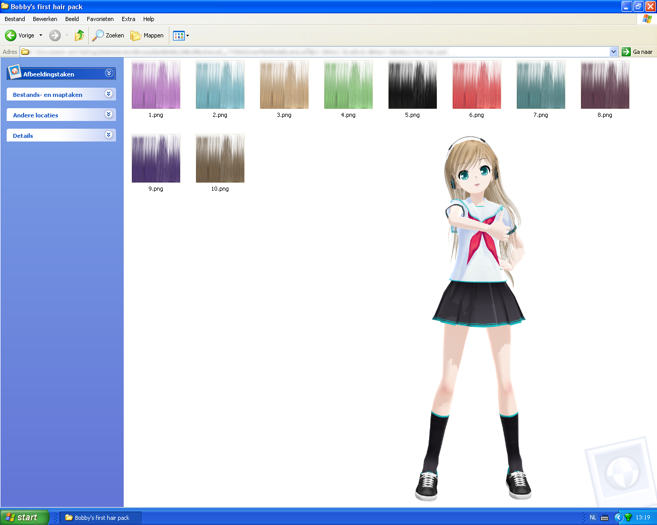Go up to the parent folder
The image size is (657, 525).
(79, 35)
